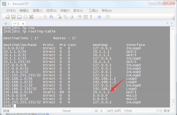The image size is (177, 115).
Task: Open the 选项(O) menu
Action: (51, 11)
